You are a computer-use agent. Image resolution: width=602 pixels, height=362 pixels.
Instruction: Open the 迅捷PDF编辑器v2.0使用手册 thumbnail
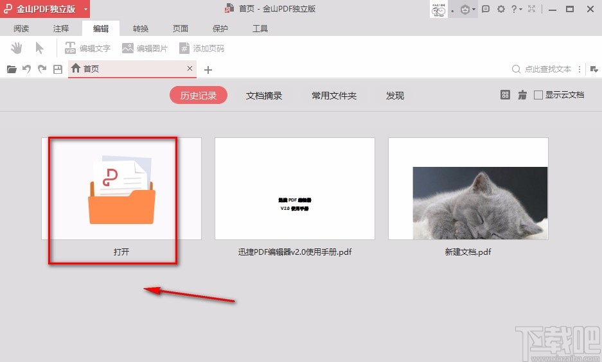point(295,189)
